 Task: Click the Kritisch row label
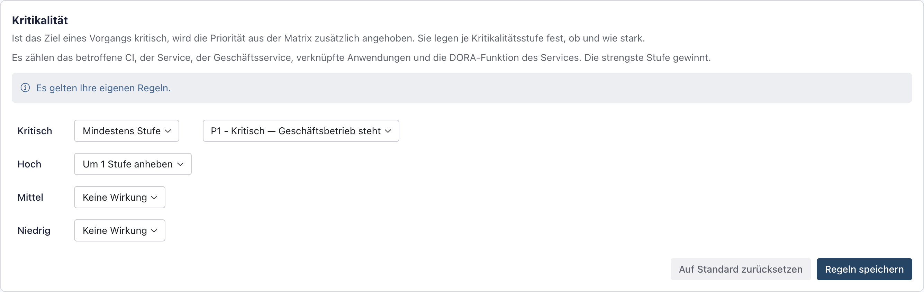point(35,131)
